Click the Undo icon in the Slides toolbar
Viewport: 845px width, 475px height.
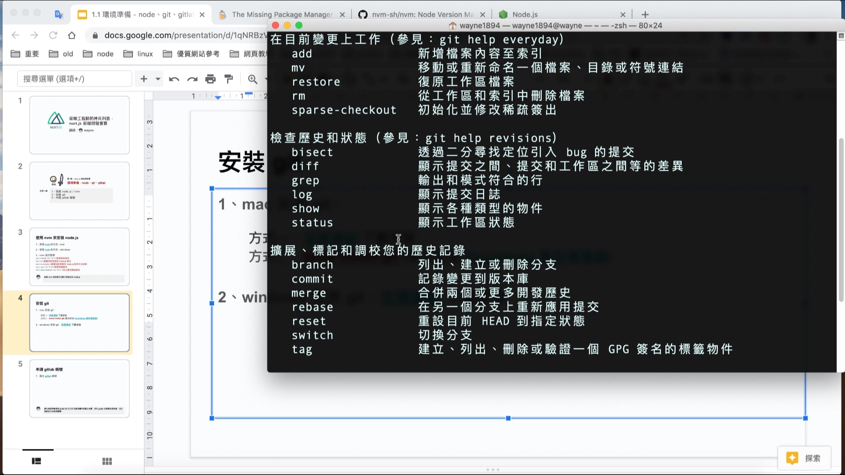point(174,78)
